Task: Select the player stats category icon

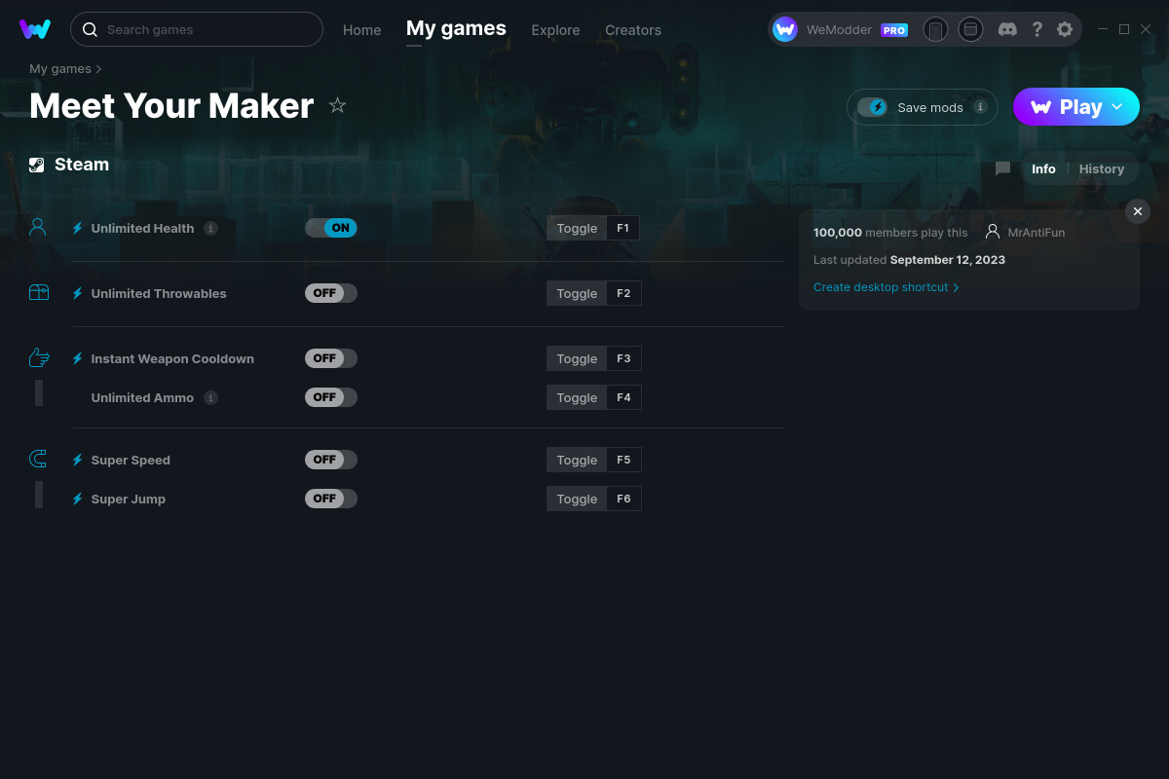Action: point(38,227)
